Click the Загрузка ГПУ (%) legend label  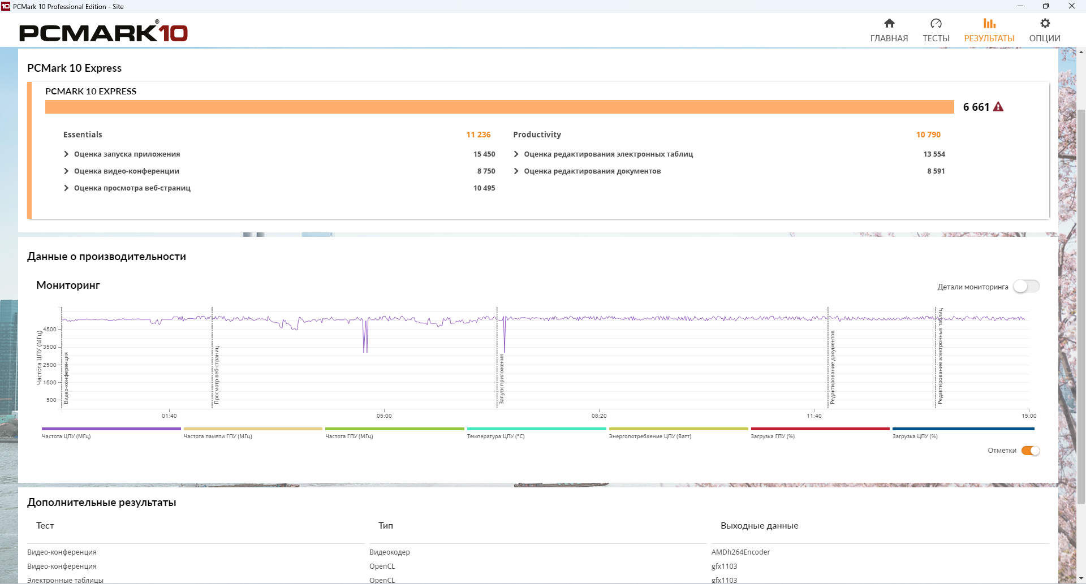773,436
